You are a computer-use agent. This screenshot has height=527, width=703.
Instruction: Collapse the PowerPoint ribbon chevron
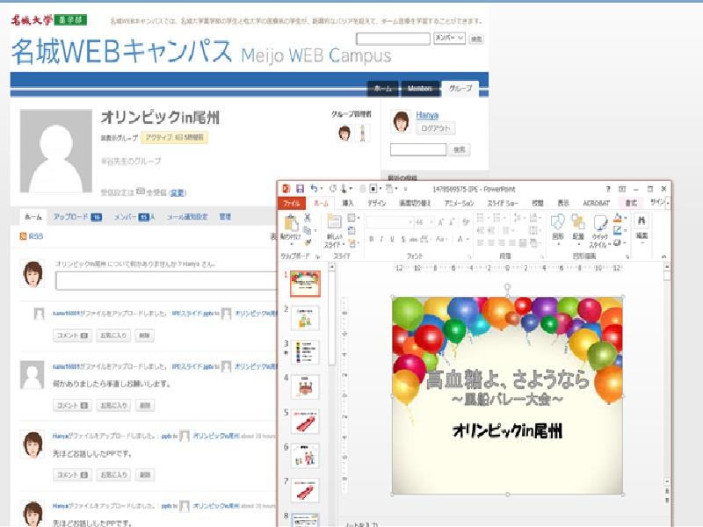[664, 256]
